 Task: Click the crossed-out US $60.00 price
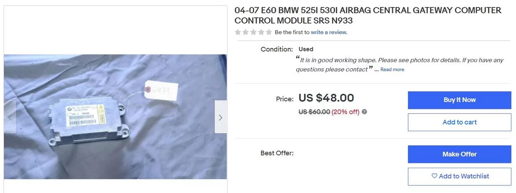tap(314, 112)
